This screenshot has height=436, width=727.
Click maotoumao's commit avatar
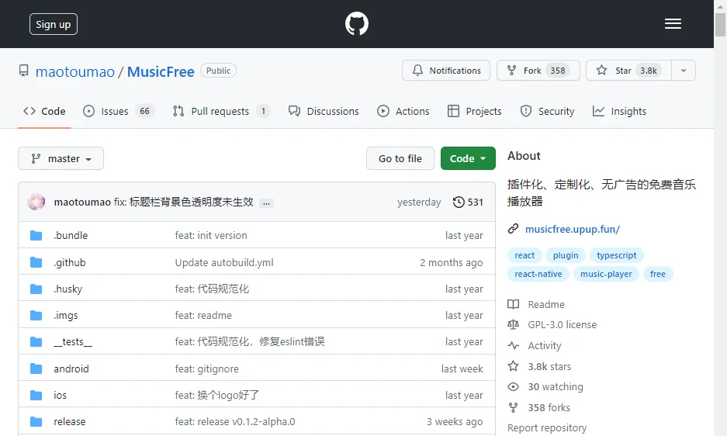coord(36,202)
